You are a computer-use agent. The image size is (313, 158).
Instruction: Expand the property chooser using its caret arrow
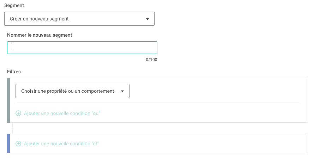tap(122, 91)
